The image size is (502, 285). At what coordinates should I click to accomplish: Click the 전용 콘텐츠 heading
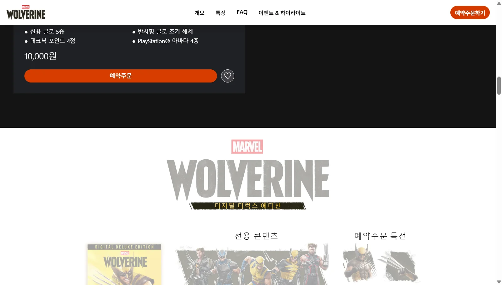pyautogui.click(x=256, y=236)
